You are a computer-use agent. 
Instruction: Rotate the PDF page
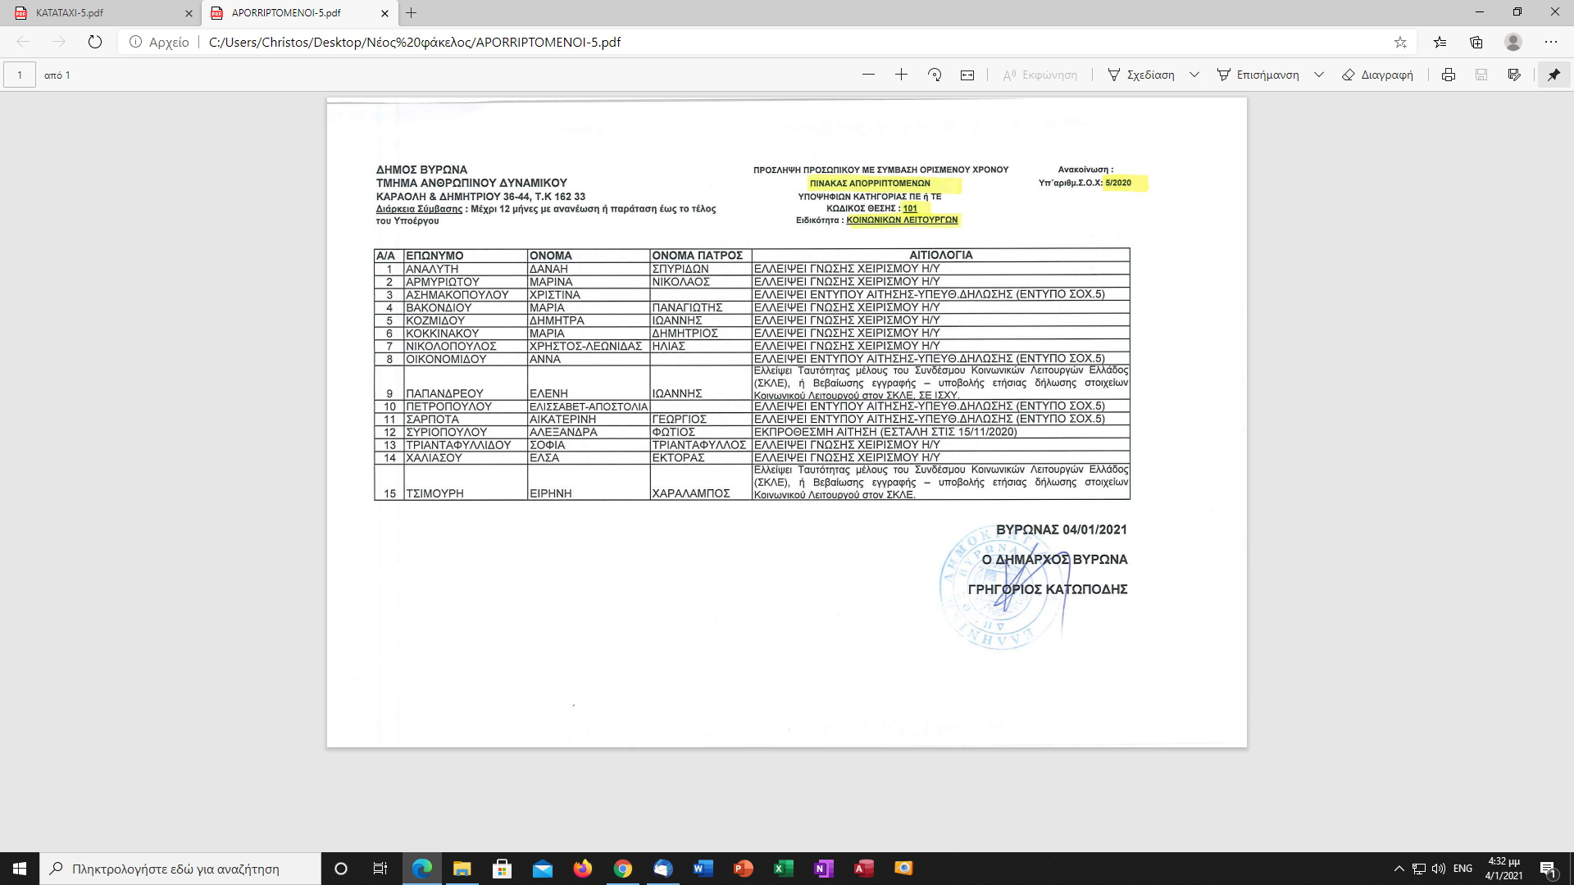935,75
